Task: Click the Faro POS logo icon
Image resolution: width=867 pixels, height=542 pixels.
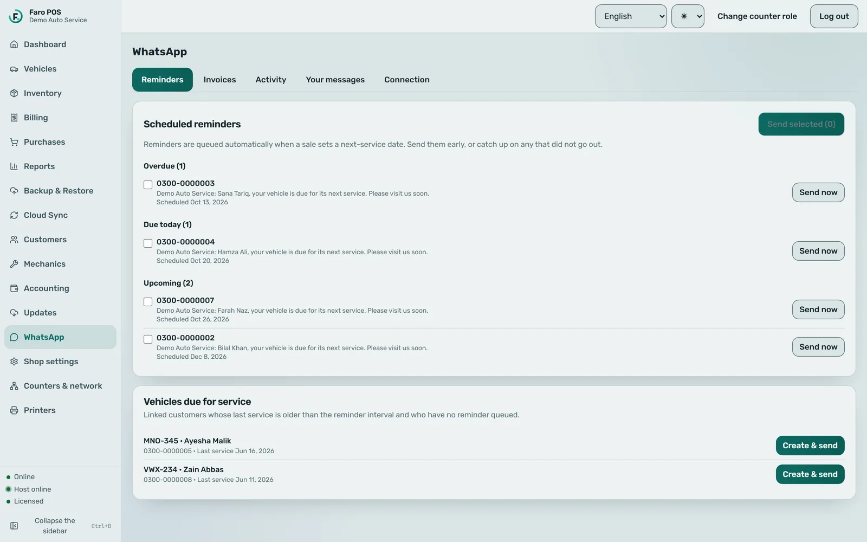Action: (16, 16)
